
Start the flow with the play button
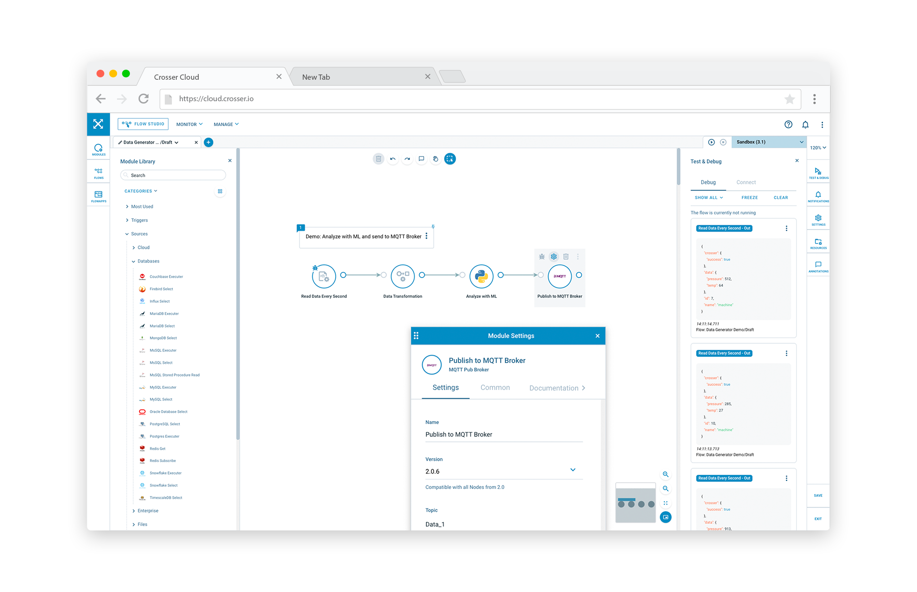coord(712,142)
